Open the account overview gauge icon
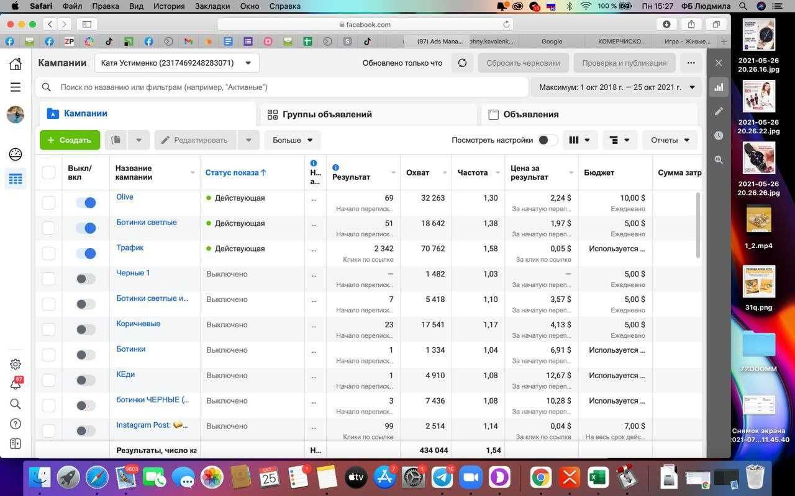This screenshot has height=496, width=795. [x=16, y=154]
